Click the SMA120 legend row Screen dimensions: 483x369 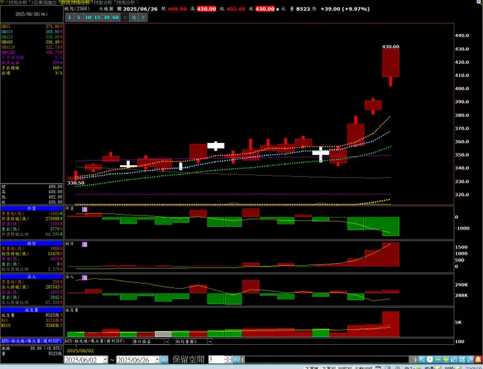tap(31, 47)
